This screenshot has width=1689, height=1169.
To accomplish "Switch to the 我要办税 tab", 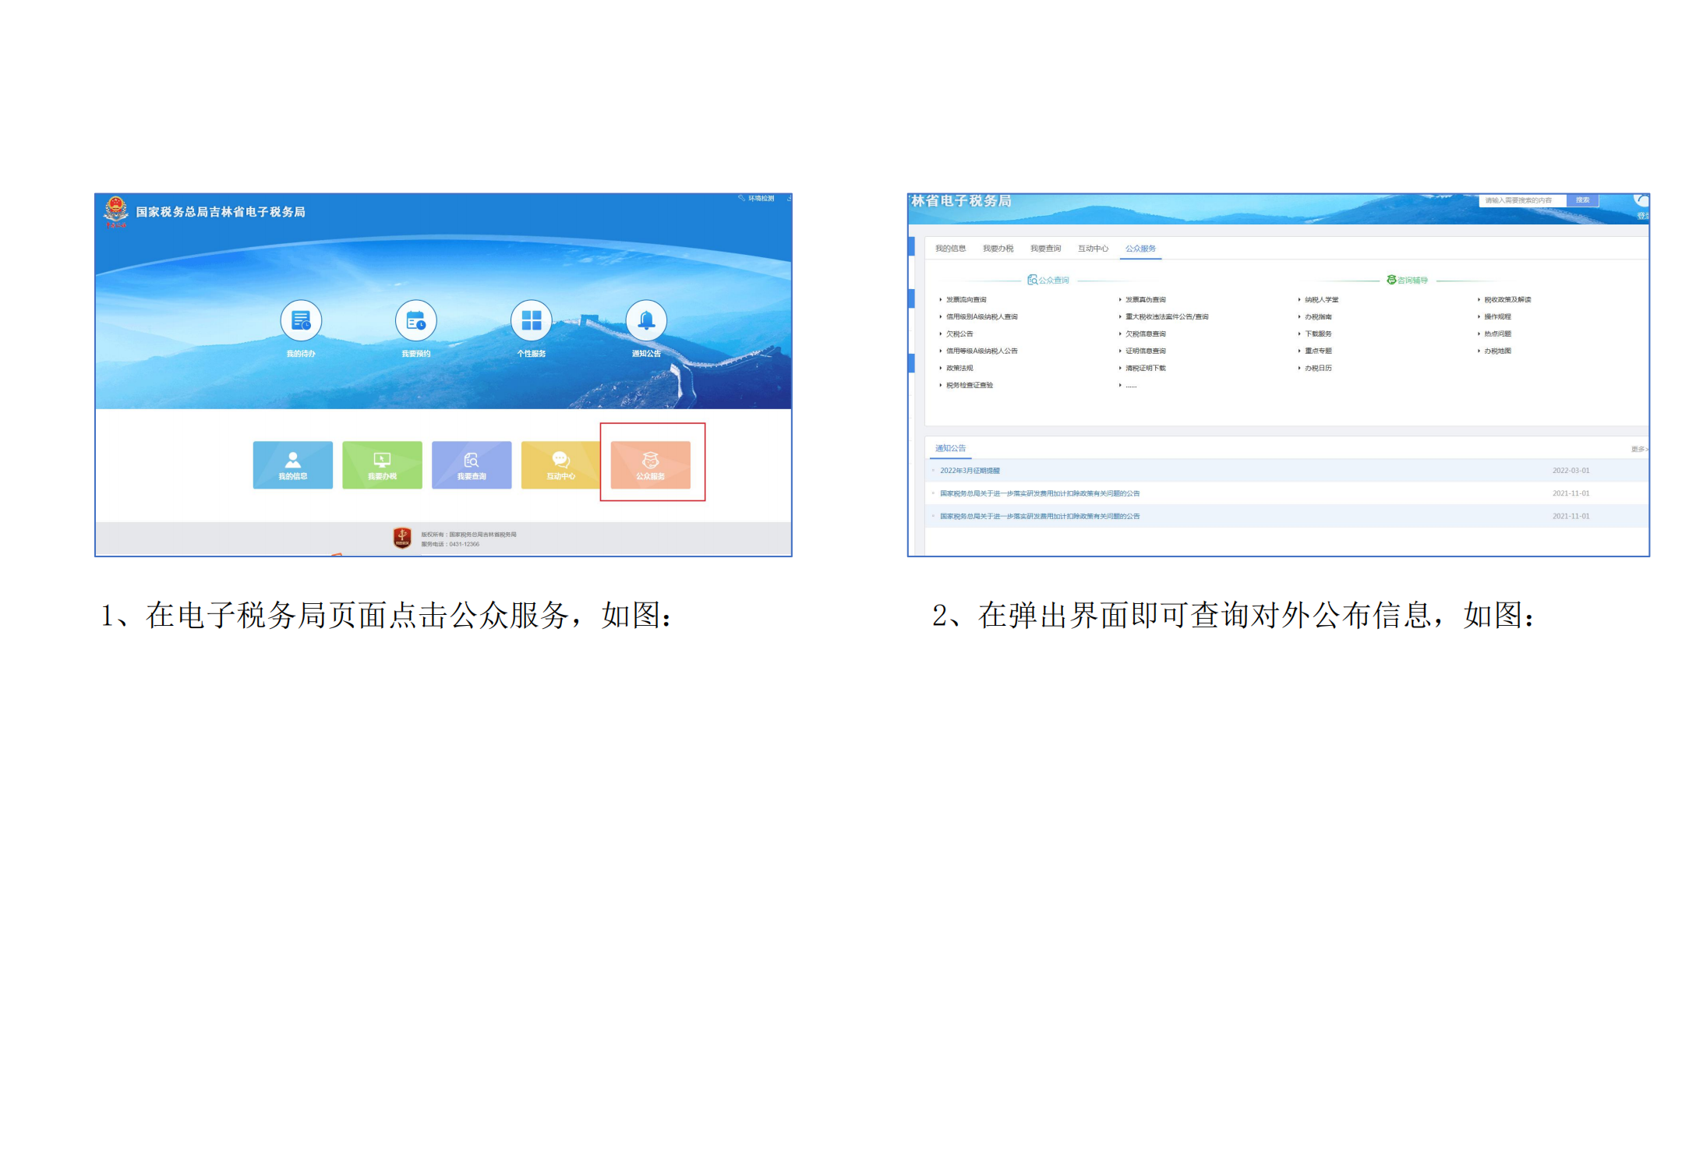I will [x=998, y=249].
